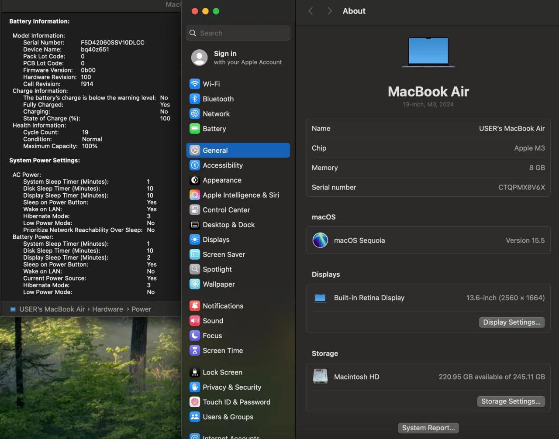Open the Wi-Fi settings icon
The height and width of the screenshot is (439, 559).
(195, 84)
